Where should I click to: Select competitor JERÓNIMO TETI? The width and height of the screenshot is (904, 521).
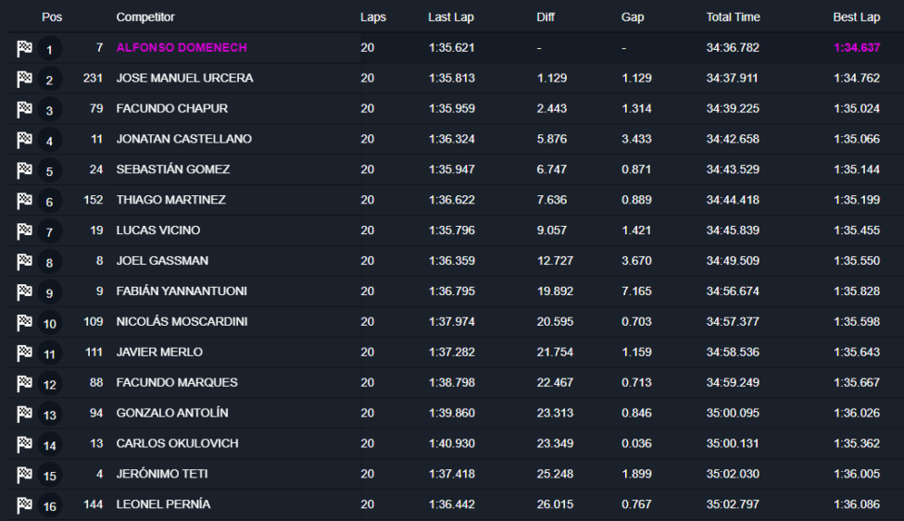[x=161, y=474]
